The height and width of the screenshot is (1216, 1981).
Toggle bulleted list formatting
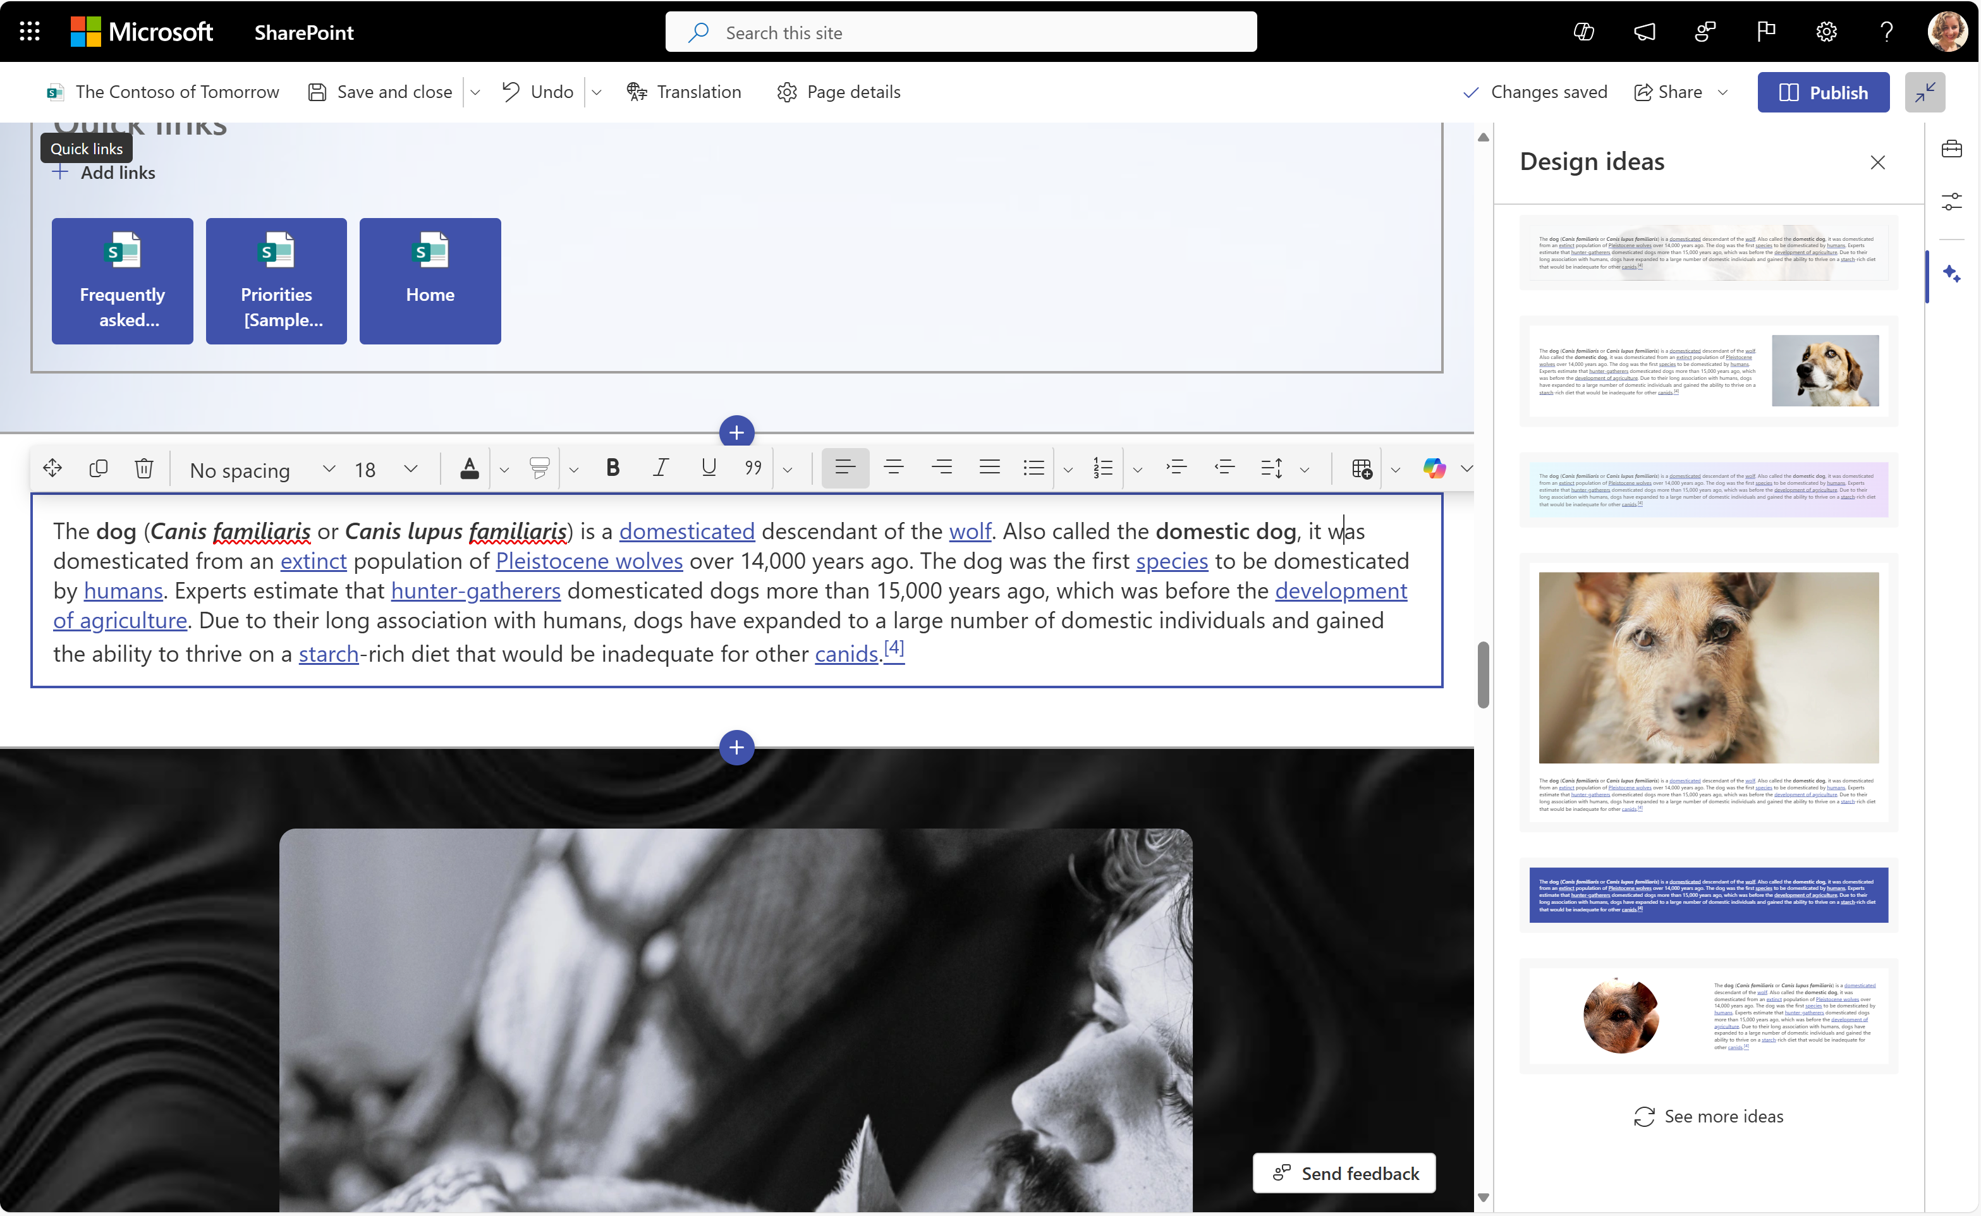tap(1033, 467)
